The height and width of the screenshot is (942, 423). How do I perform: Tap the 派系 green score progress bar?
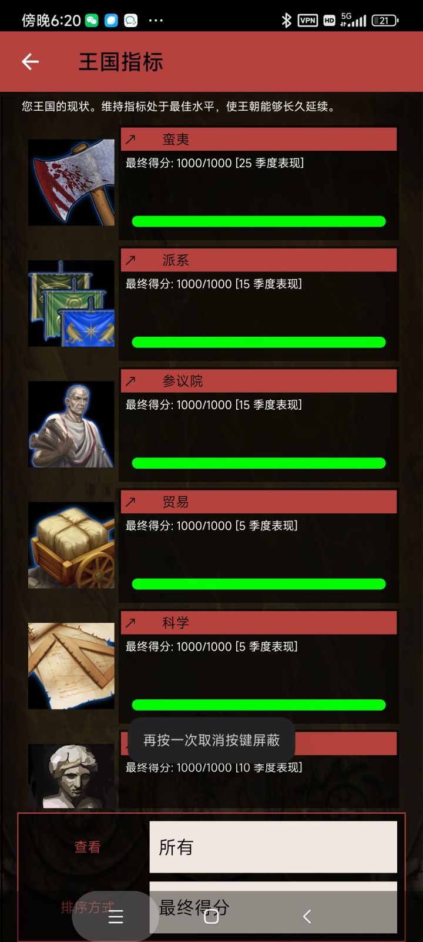[x=258, y=342]
